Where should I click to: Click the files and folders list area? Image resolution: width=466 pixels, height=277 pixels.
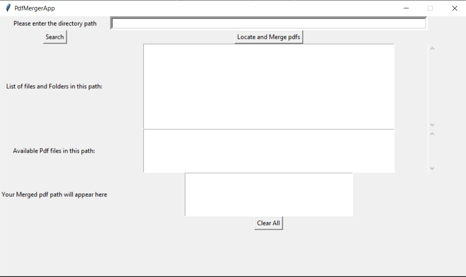(x=268, y=86)
